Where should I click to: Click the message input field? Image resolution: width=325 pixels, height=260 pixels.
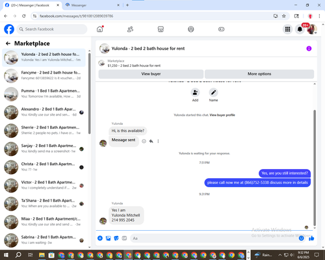tap(217, 239)
